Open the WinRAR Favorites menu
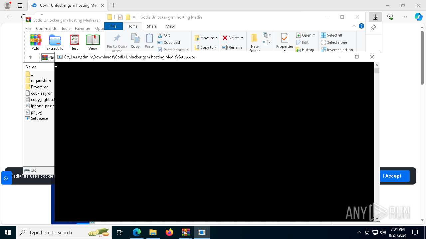This screenshot has width=426, height=239. click(83, 29)
